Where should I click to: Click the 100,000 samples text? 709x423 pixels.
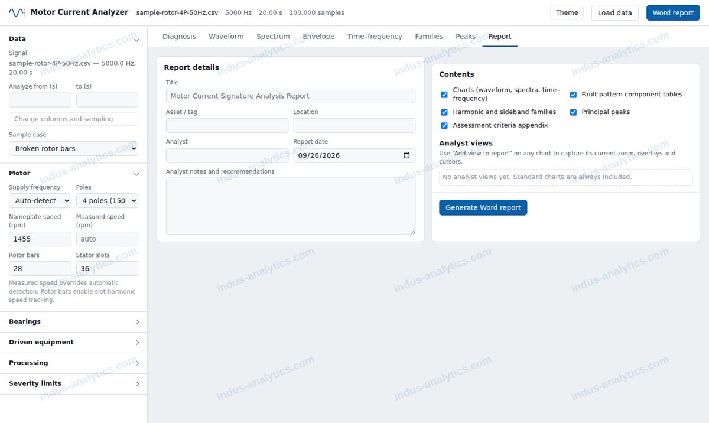tap(317, 12)
